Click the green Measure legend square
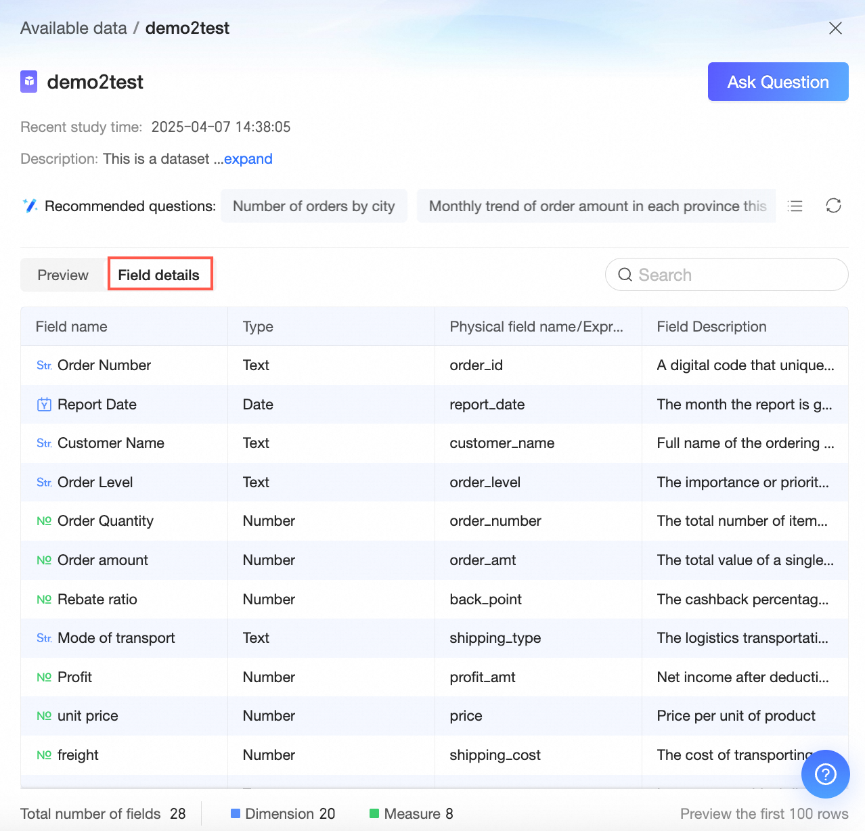Image resolution: width=865 pixels, height=831 pixels. pyautogui.click(x=374, y=813)
